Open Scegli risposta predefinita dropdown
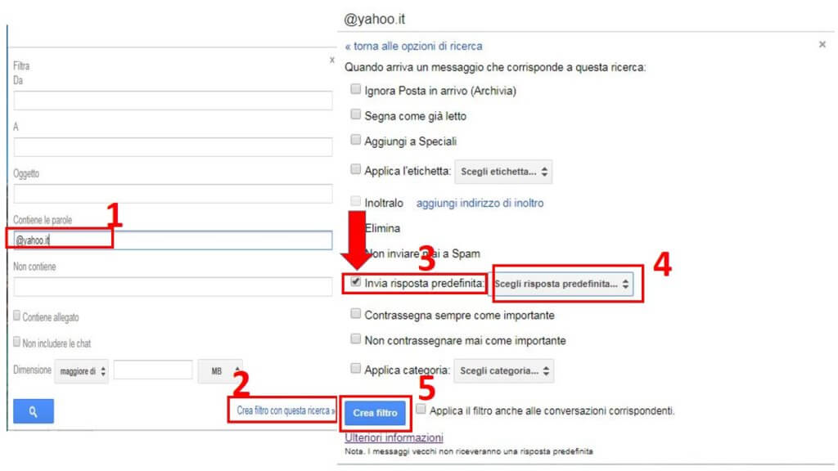The width and height of the screenshot is (838, 471). (561, 284)
